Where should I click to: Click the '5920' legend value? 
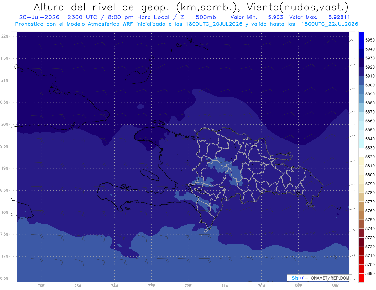click(x=370, y=67)
